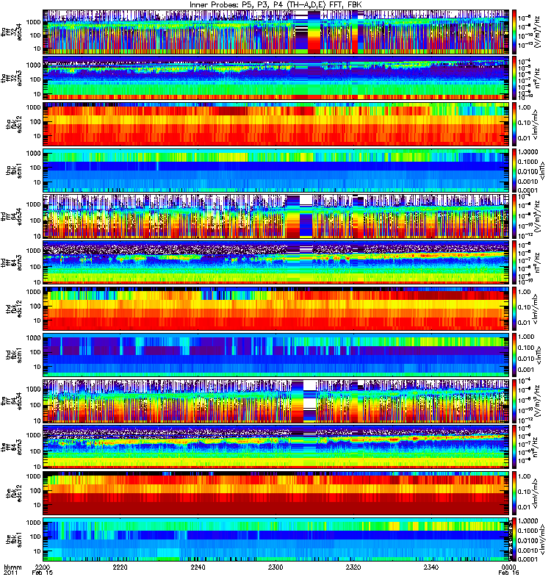This screenshot has height=588, width=551.
Task: Click the '0000' time axis label
Action: pyautogui.click(x=508, y=567)
